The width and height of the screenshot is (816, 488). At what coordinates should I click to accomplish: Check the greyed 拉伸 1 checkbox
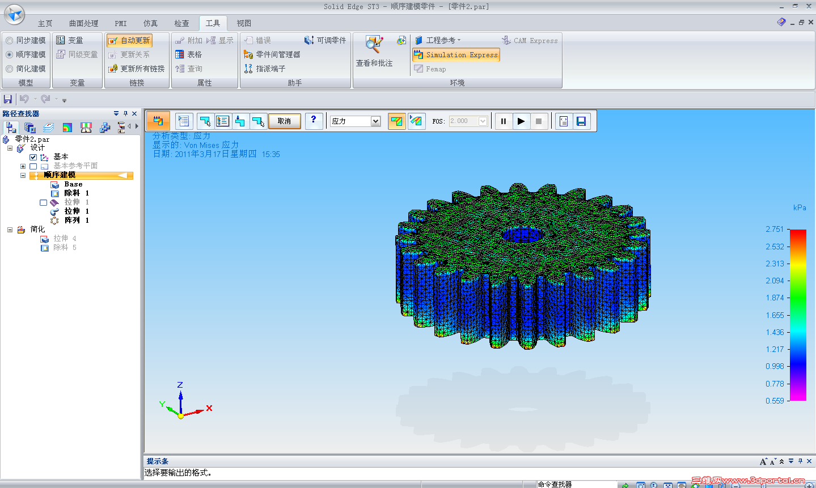point(43,202)
